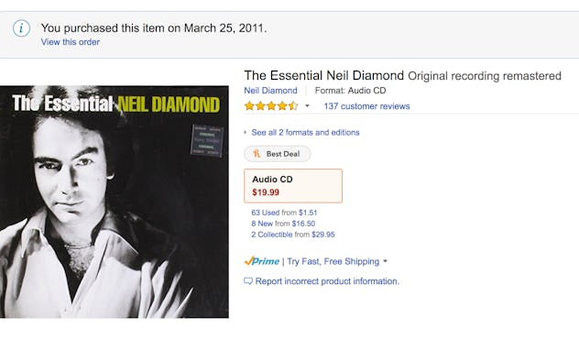Expand the formats and editions triangle
The height and width of the screenshot is (339, 579).
[x=246, y=132]
